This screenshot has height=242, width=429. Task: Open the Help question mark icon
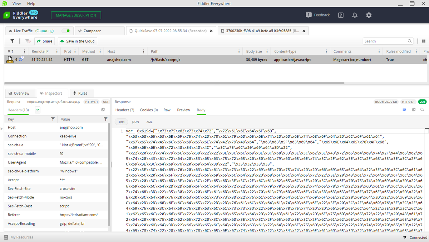[341, 15]
